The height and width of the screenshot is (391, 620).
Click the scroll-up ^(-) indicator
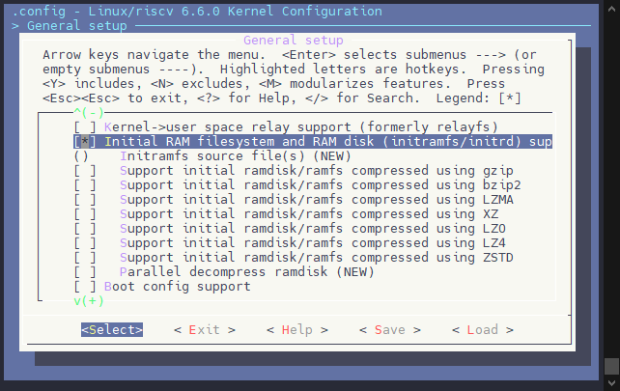pyautogui.click(x=89, y=112)
